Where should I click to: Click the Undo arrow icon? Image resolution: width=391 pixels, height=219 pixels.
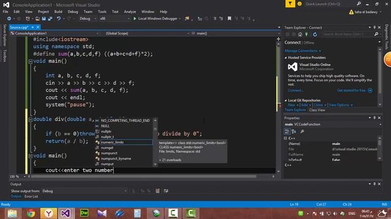click(x=59, y=19)
